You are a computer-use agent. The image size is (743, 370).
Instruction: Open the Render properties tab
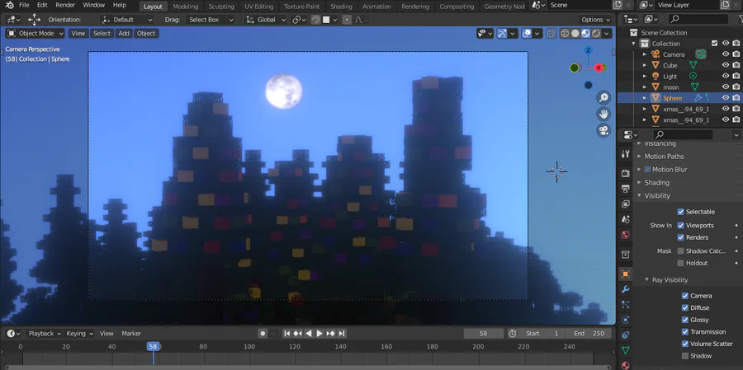(626, 174)
